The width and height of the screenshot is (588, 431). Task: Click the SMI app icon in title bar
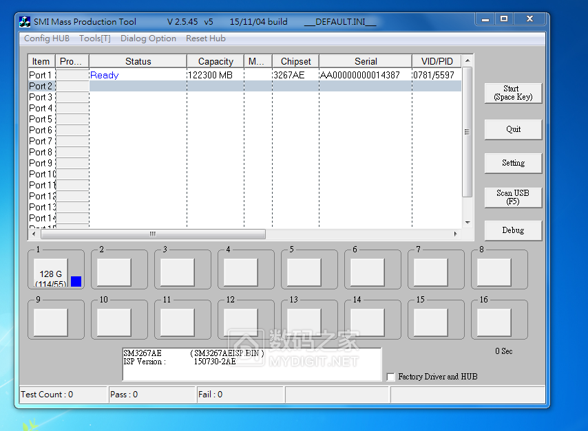(25, 22)
